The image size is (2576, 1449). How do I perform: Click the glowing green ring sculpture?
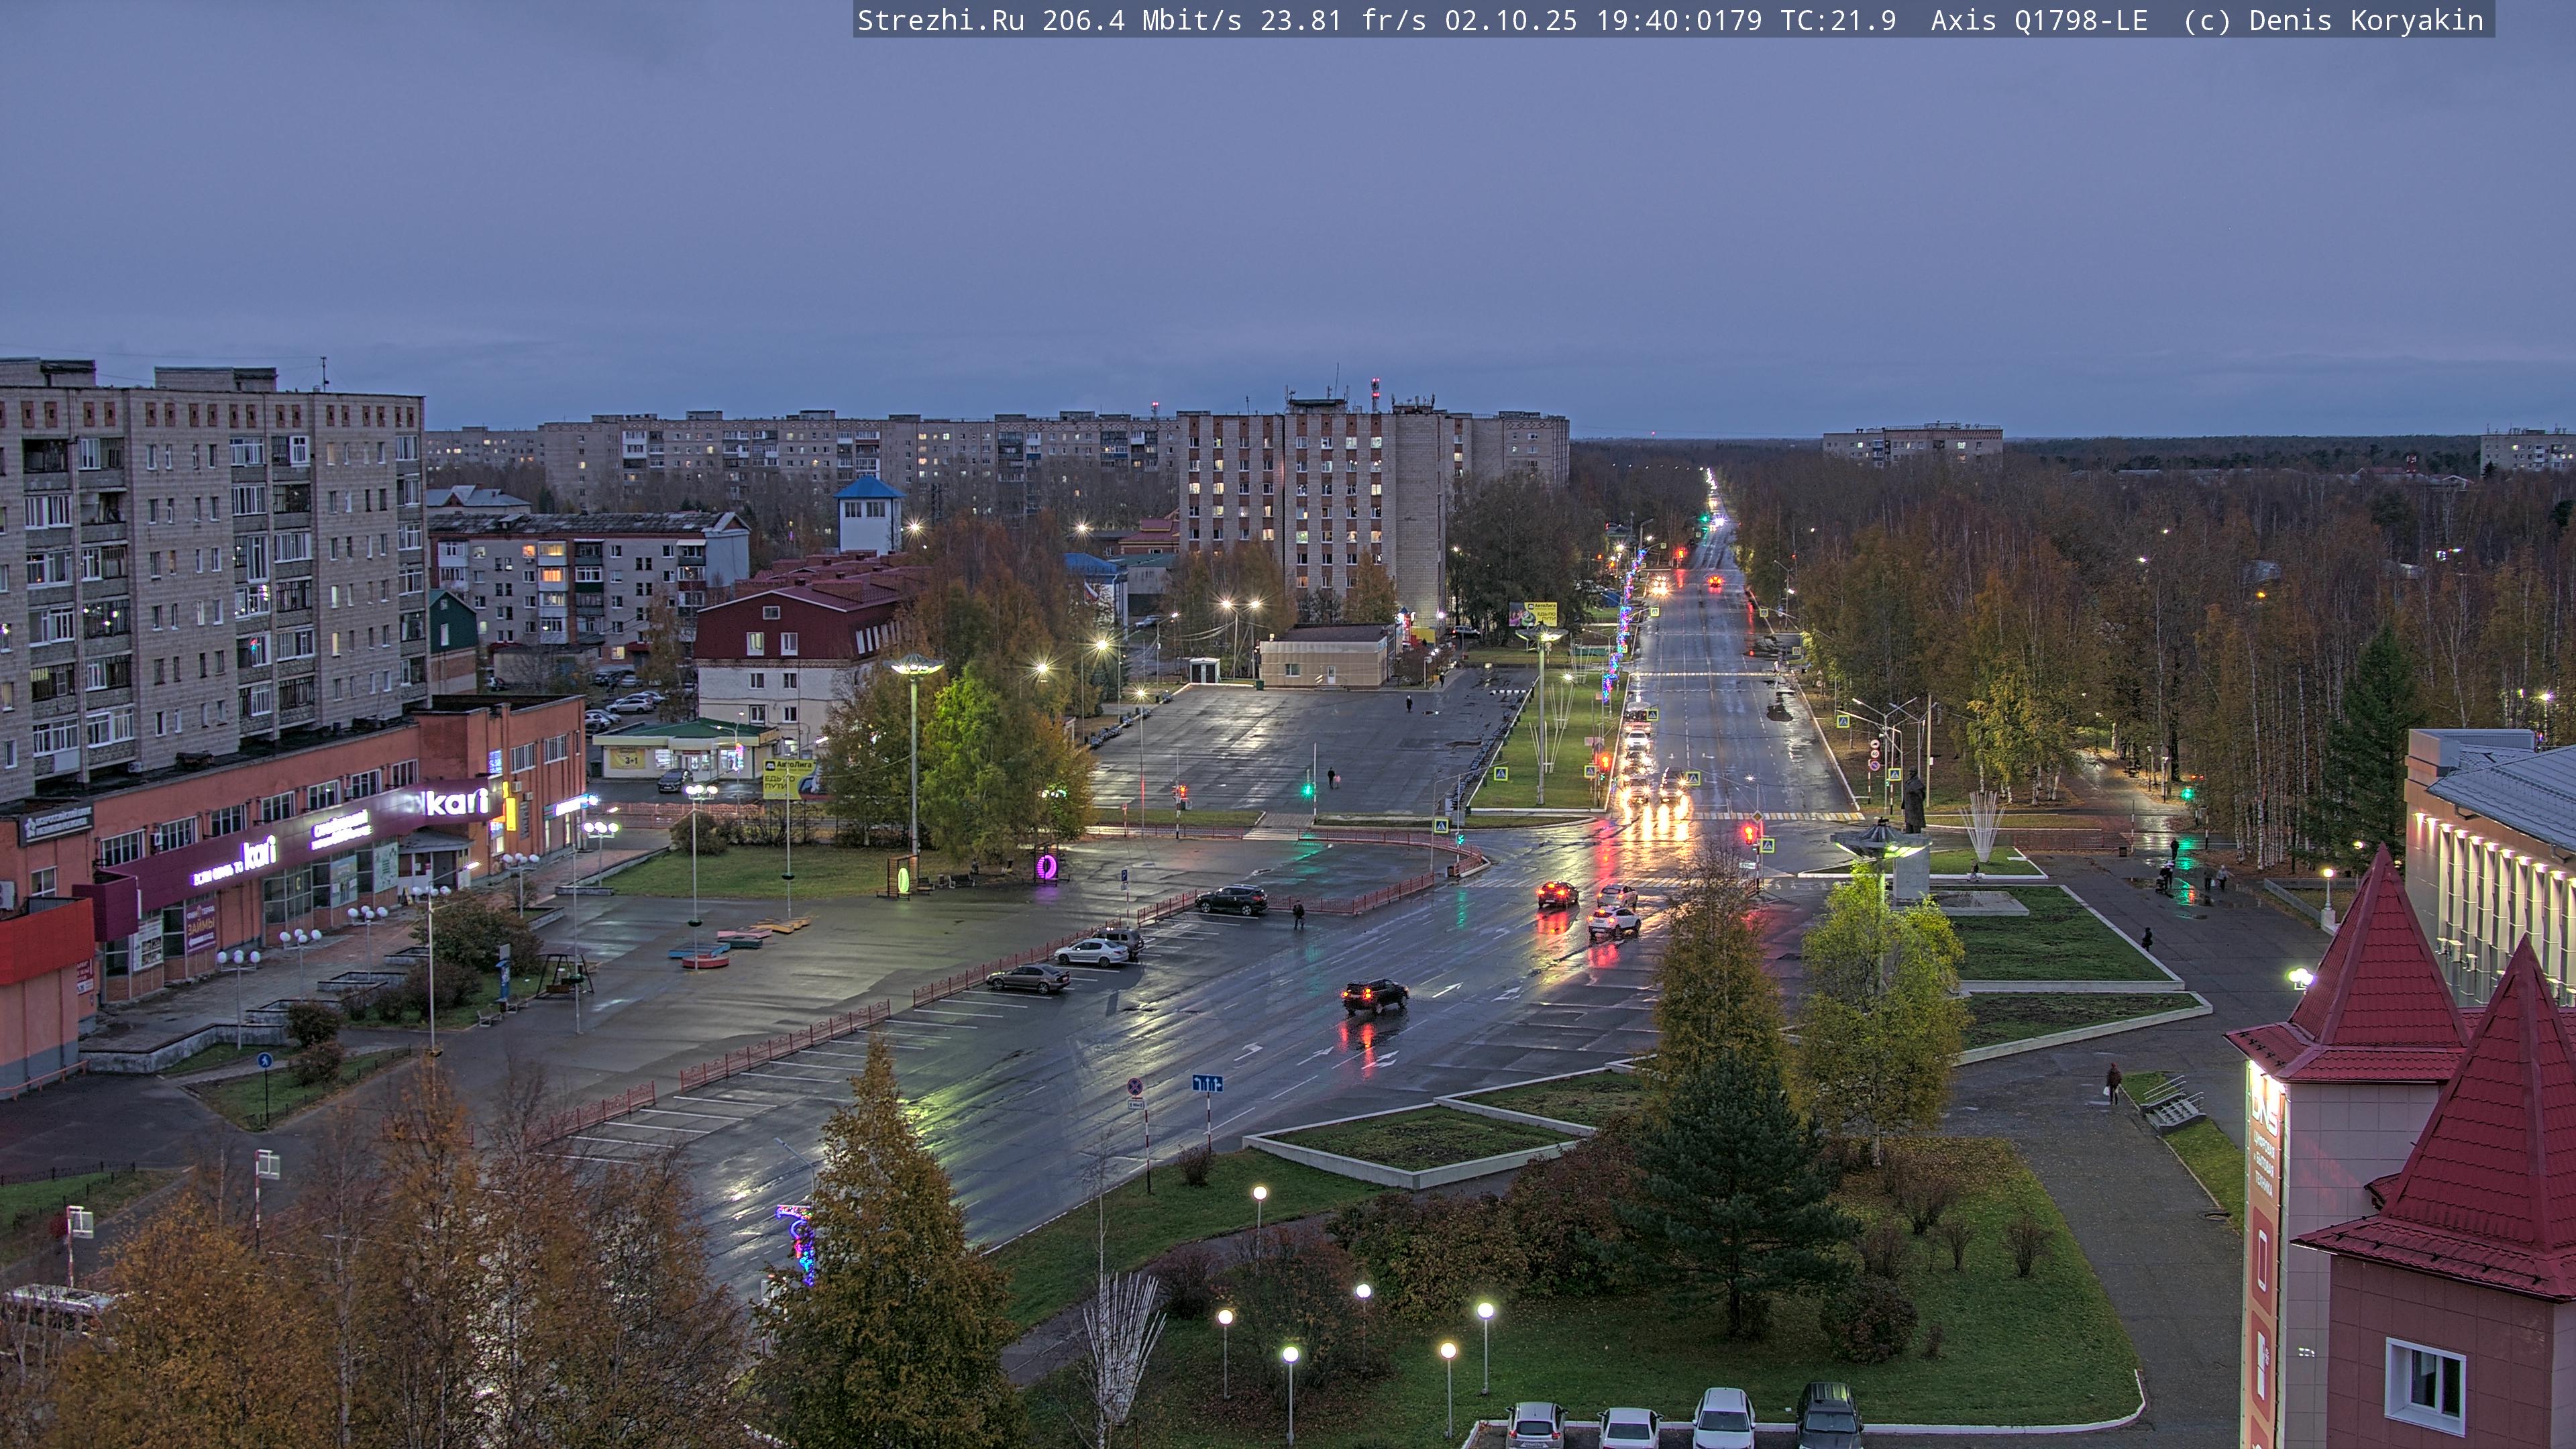(x=904, y=879)
